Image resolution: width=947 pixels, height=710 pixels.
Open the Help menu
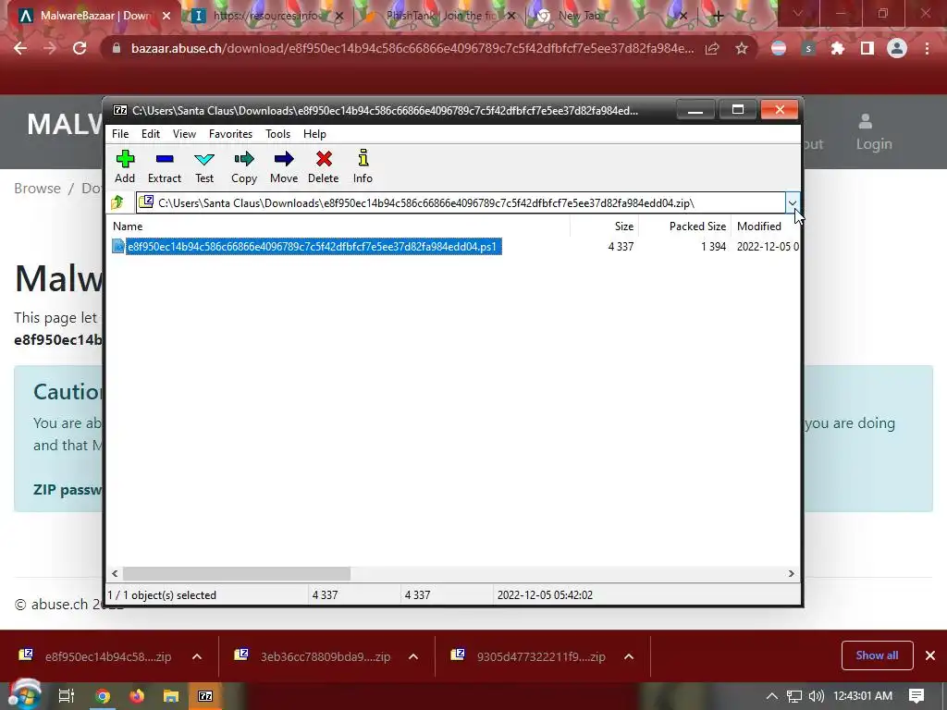pos(314,134)
